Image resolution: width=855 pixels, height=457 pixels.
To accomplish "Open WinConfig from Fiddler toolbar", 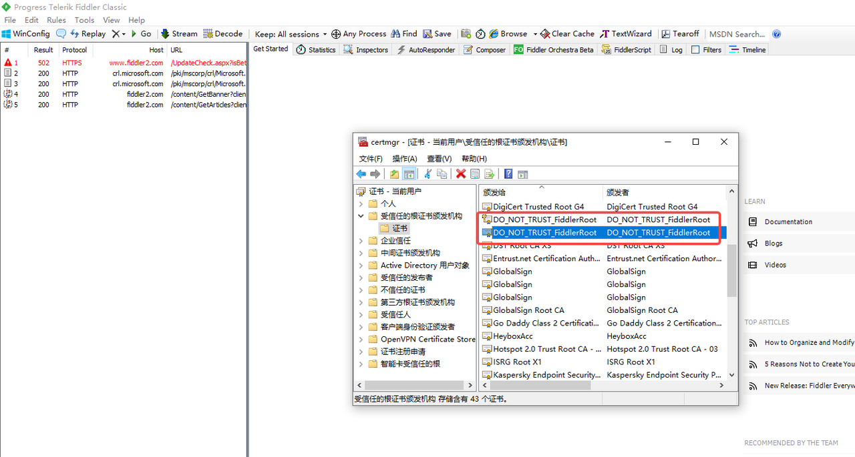I will coord(25,34).
